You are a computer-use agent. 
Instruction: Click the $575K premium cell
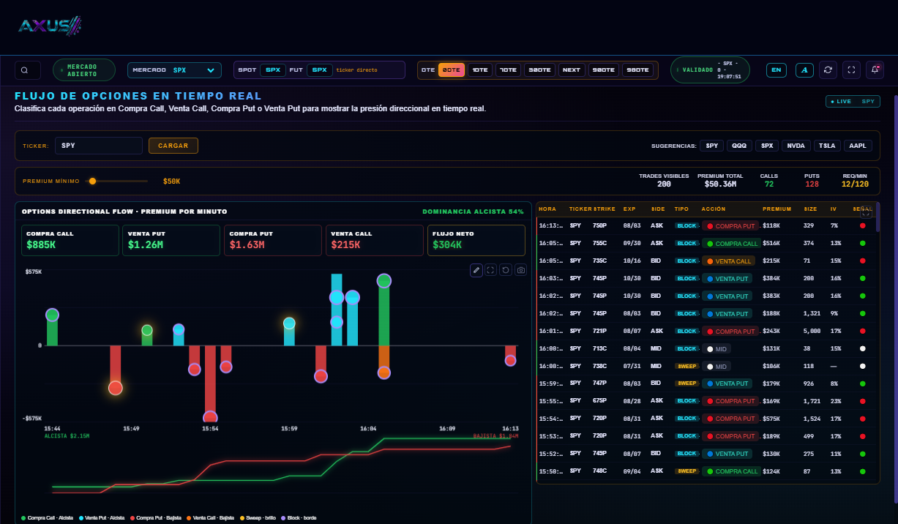coord(772,419)
